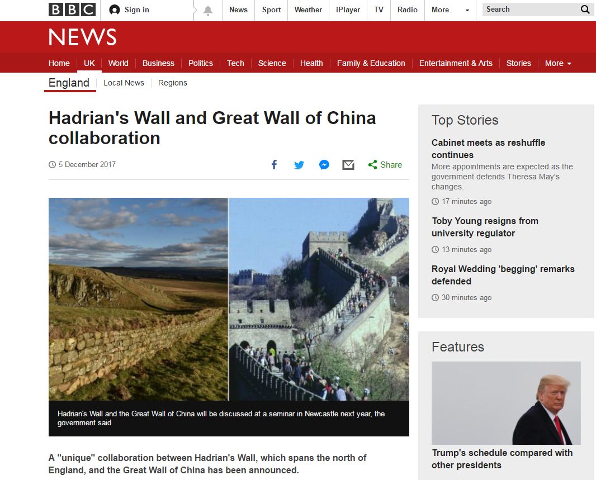
Task: Open the notifications bell
Action: point(207,10)
